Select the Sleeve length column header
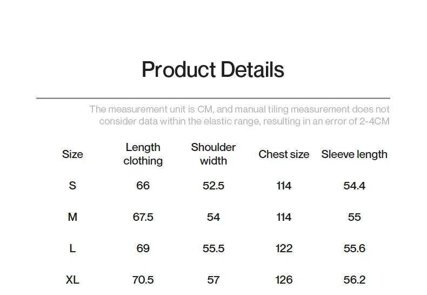The image size is (427, 295). (x=354, y=154)
